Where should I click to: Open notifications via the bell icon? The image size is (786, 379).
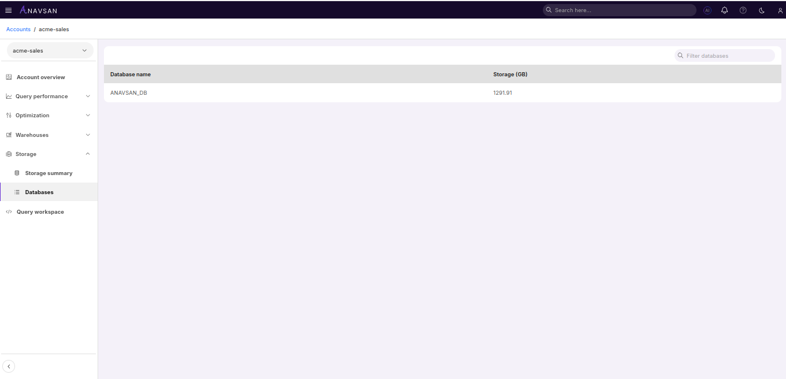(x=725, y=10)
